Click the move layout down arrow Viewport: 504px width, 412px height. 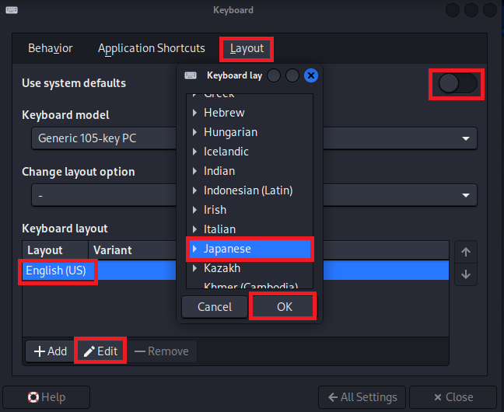point(466,274)
